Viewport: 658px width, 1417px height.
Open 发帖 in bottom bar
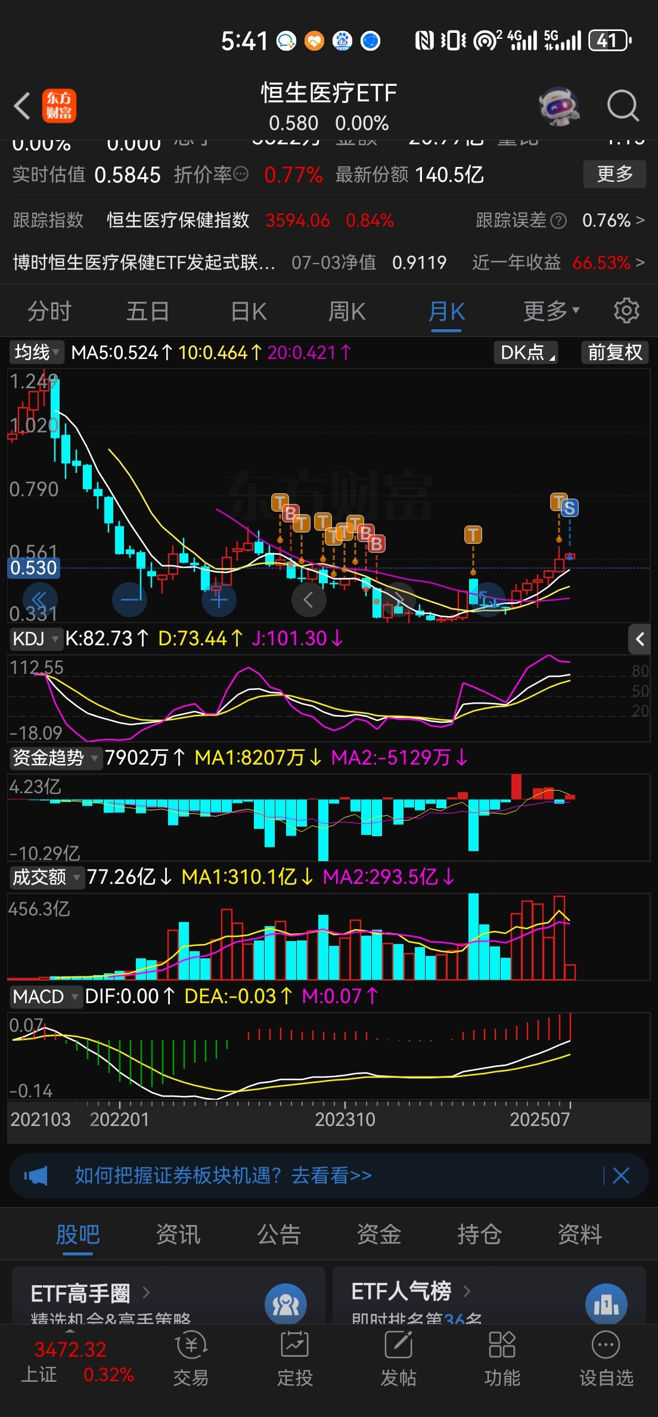click(x=398, y=1359)
